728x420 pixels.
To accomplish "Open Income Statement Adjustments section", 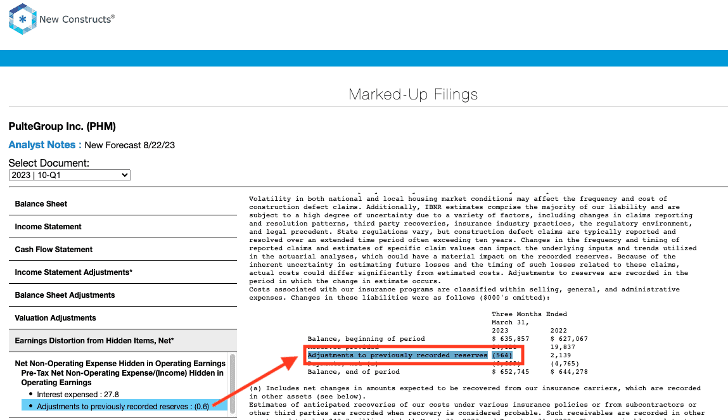I will pos(122,272).
